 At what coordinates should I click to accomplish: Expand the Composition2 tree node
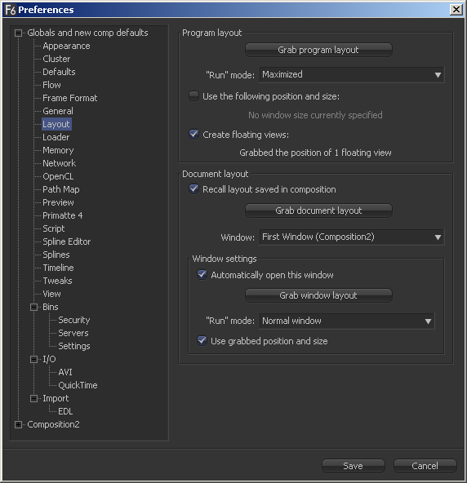coord(19,424)
